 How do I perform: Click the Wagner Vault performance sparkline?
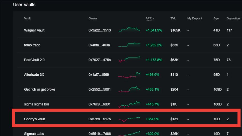pyautogui.click(x=129, y=30)
